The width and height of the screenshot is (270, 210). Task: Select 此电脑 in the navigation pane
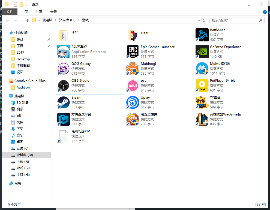point(19,96)
